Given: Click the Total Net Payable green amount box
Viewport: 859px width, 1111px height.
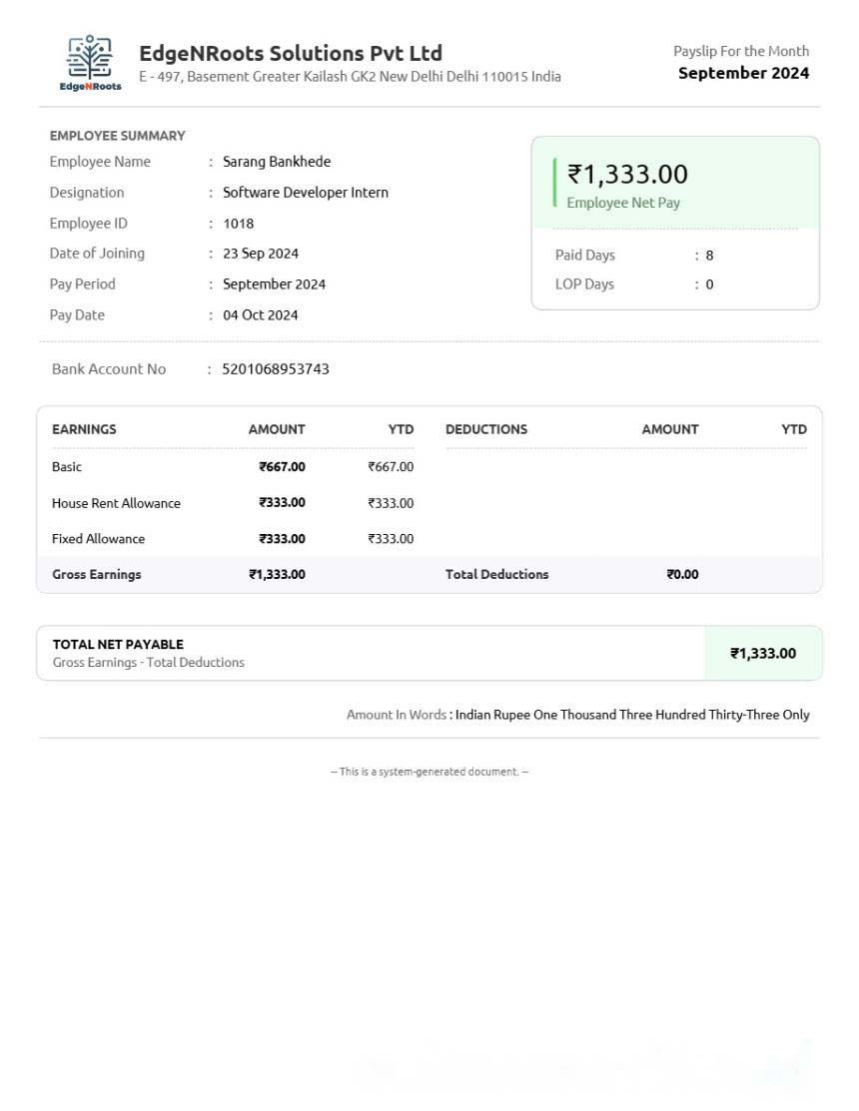Looking at the screenshot, I should 762,654.
